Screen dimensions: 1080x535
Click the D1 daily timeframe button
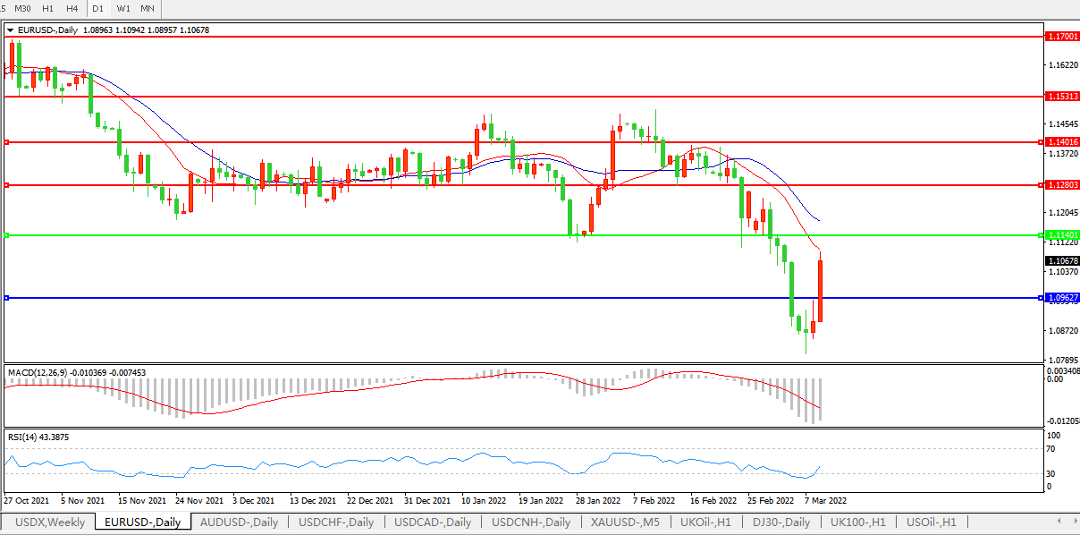(x=98, y=8)
